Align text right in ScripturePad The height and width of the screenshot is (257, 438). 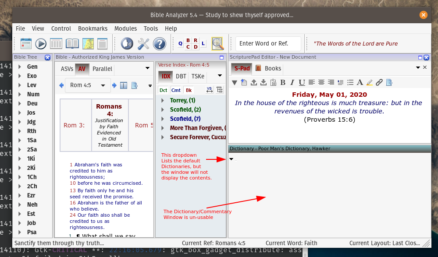point(331,82)
